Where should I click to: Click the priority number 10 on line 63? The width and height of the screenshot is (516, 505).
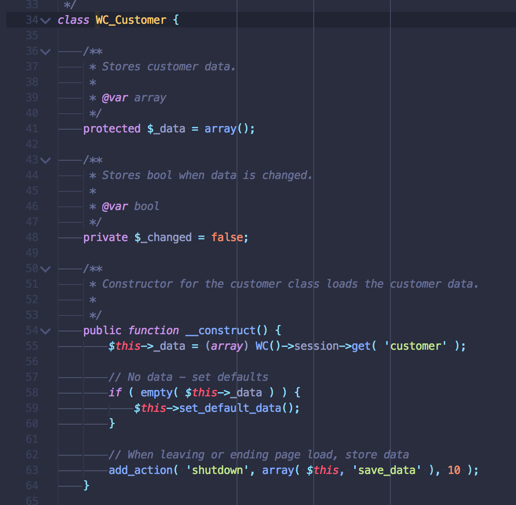click(x=454, y=470)
